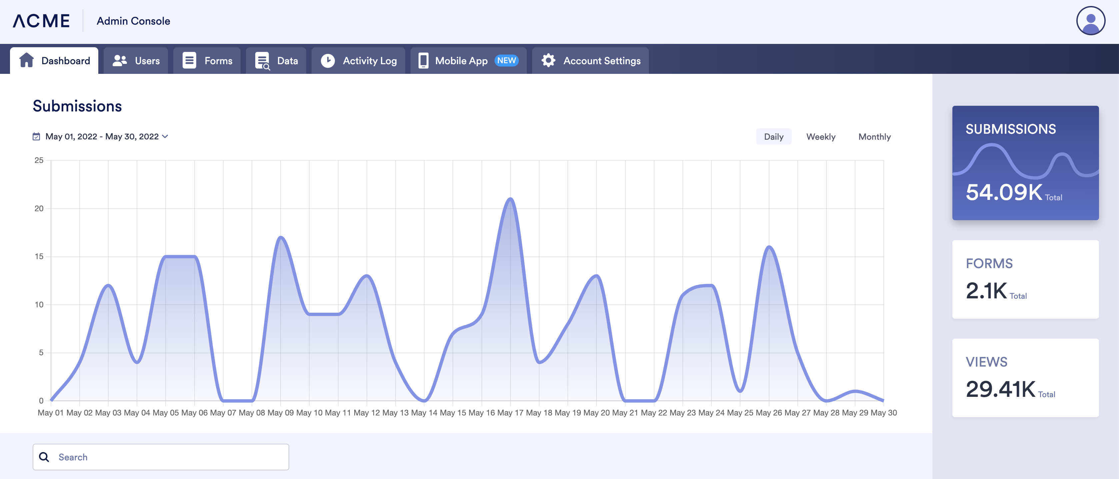Click the NEW badge on Mobile App
This screenshot has width=1119, height=479.
point(507,60)
